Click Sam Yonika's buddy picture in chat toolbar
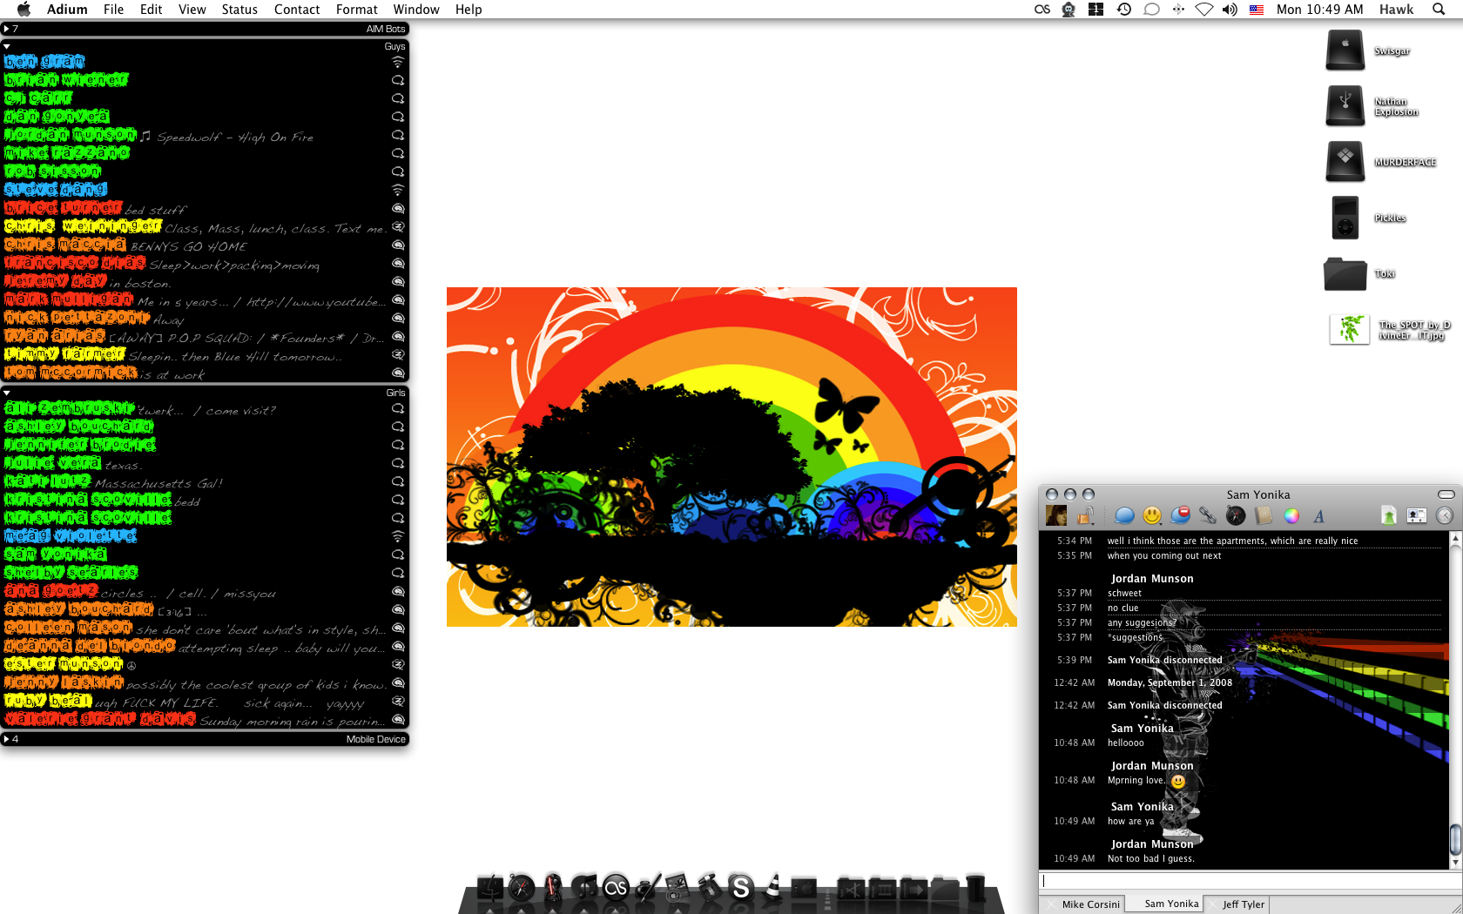Screen dimensions: 1463x914 1056,515
